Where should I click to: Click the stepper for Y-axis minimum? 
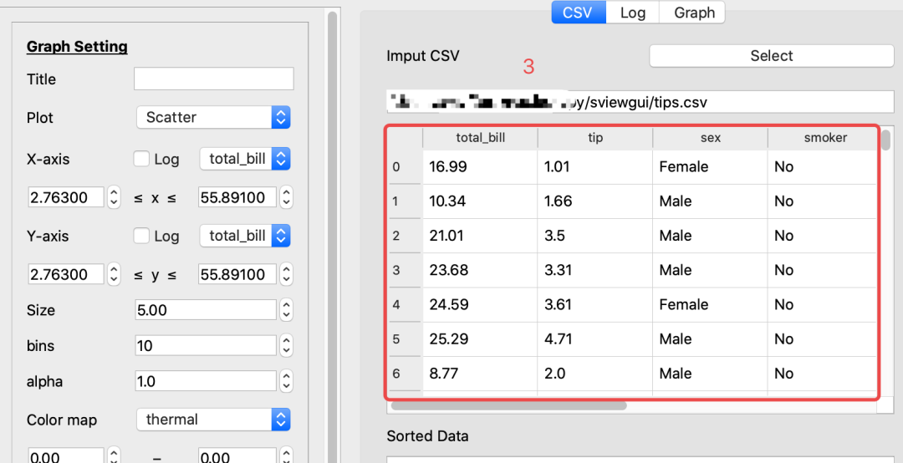point(114,274)
